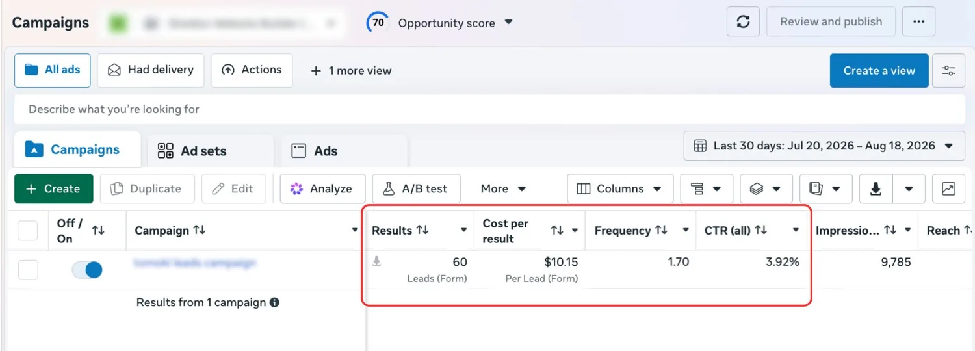The height and width of the screenshot is (351, 975).
Task: Sort by Off / On arrows
Action: pos(98,230)
